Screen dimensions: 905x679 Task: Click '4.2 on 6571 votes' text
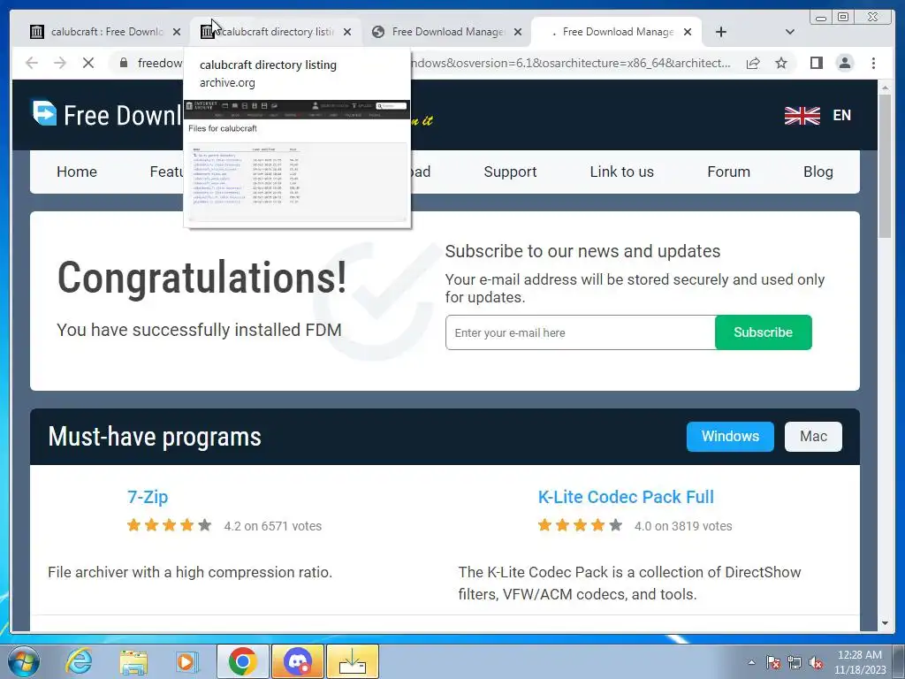click(272, 526)
